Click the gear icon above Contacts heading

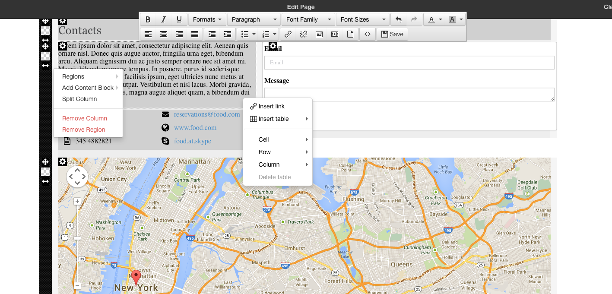coord(63,21)
